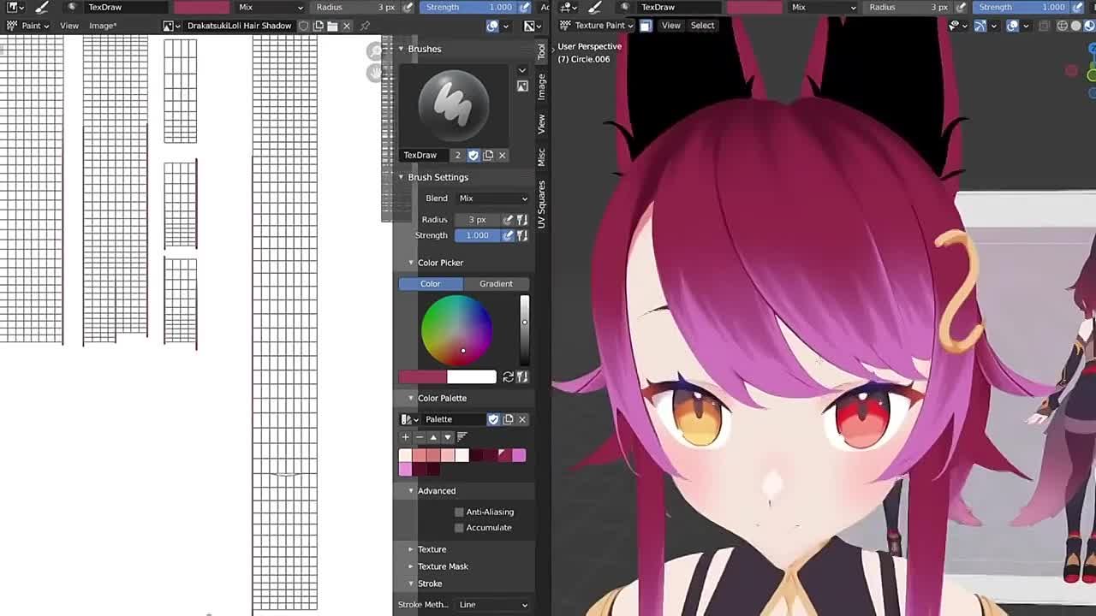Select the Color tab in Color Picker
Image resolution: width=1096 pixels, height=616 pixels.
(x=431, y=284)
